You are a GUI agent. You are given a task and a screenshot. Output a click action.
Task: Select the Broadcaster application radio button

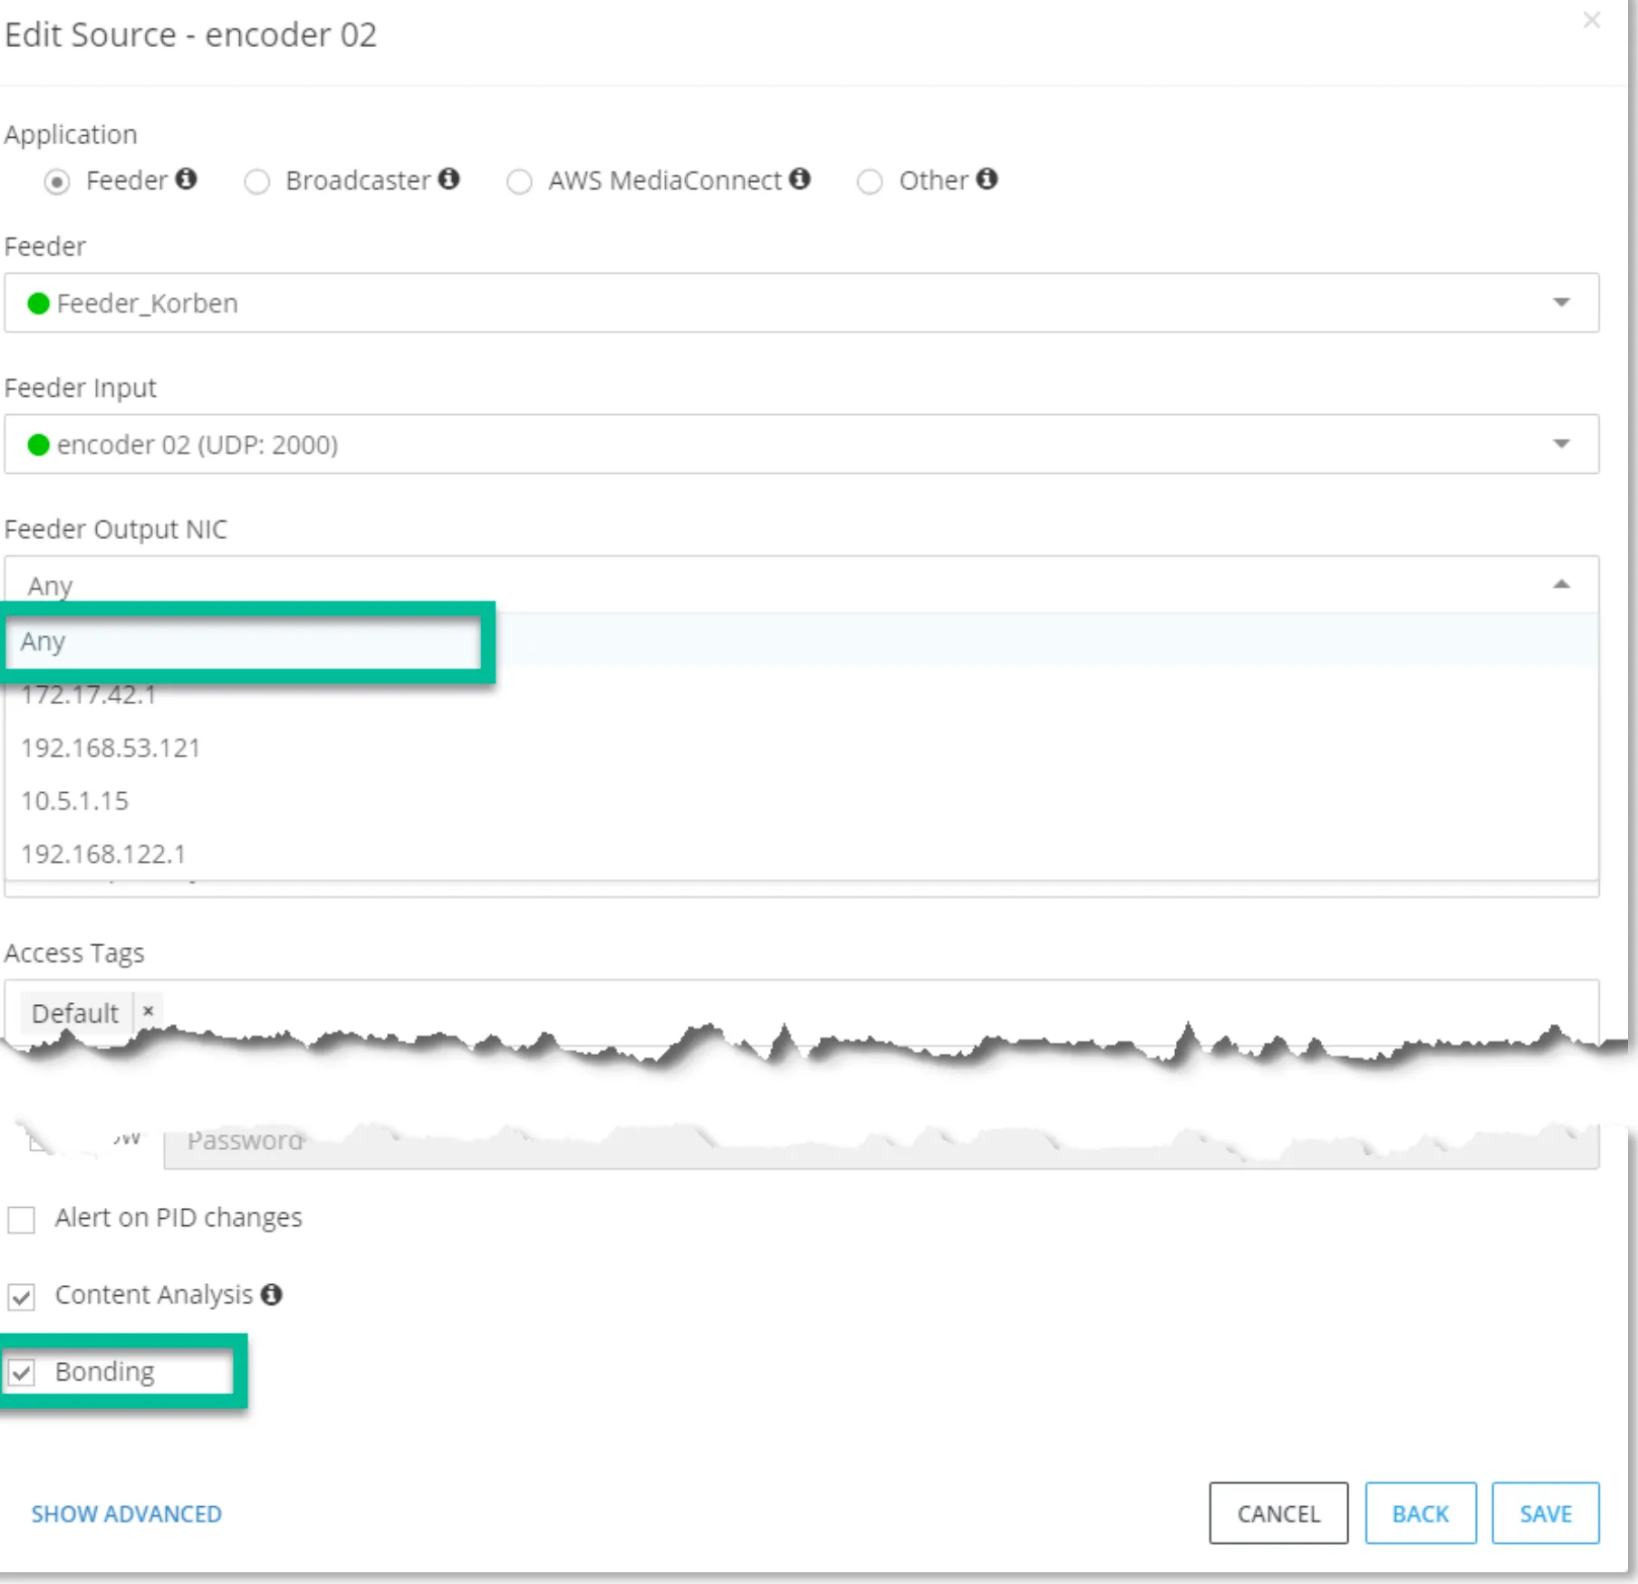(257, 182)
